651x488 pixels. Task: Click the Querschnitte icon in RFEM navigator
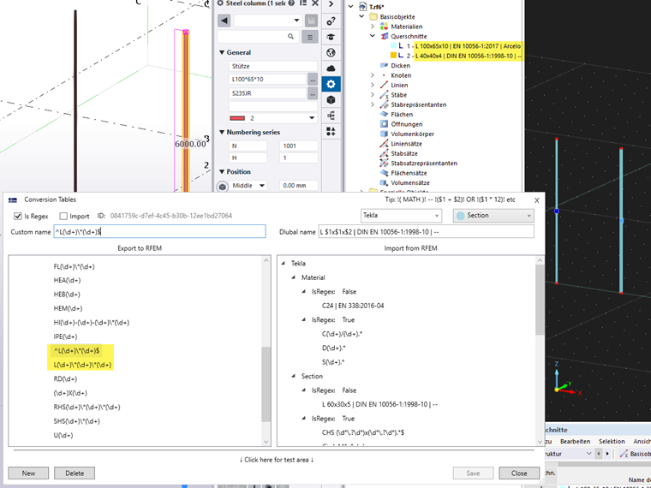point(385,36)
